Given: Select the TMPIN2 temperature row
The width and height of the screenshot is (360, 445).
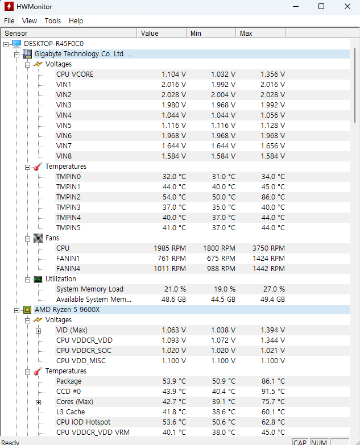Looking at the screenshot, I should (202, 197).
